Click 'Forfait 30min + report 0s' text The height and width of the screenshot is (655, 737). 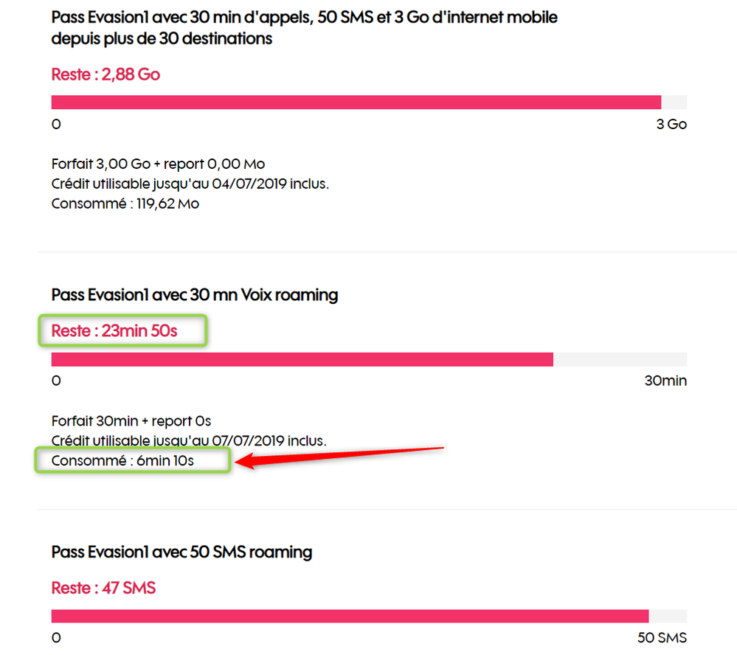point(131,420)
